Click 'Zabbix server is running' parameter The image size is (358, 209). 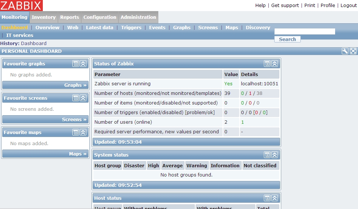click(123, 83)
